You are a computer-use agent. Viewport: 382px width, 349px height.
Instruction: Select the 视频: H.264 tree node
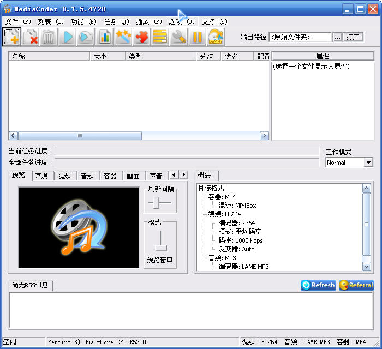point(224,214)
